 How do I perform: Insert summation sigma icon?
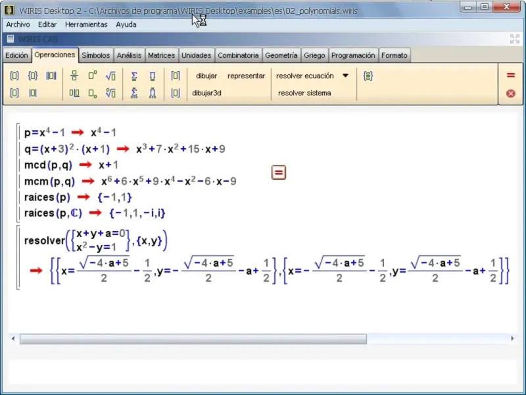click(x=134, y=76)
